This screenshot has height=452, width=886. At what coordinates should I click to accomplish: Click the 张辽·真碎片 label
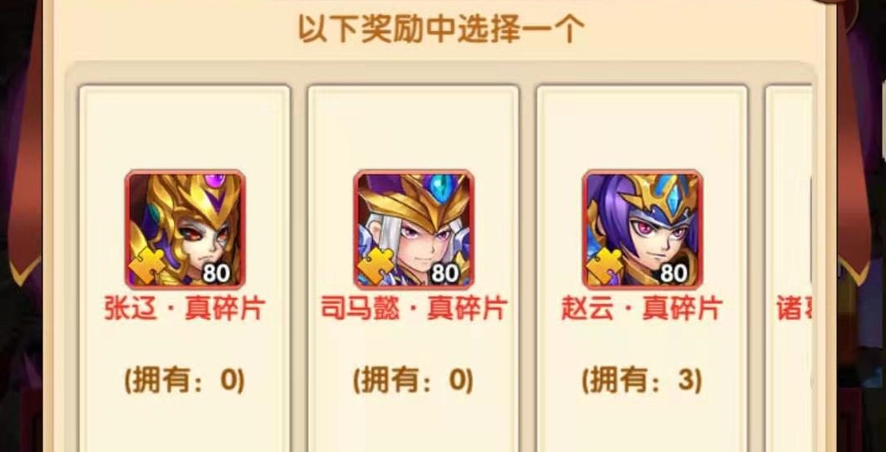[185, 309]
